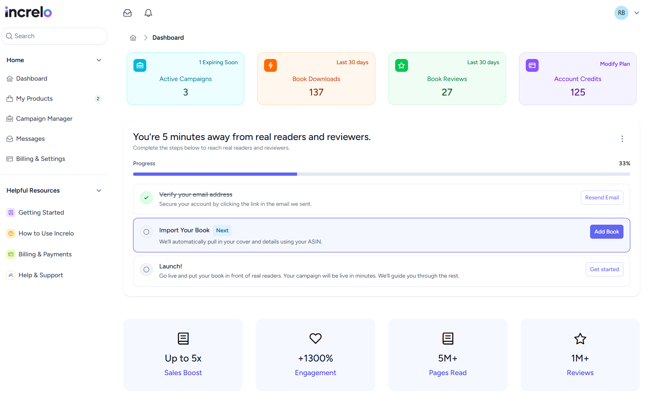Select the radio circle beside Launch!
This screenshot has width=652, height=402.
(x=146, y=270)
